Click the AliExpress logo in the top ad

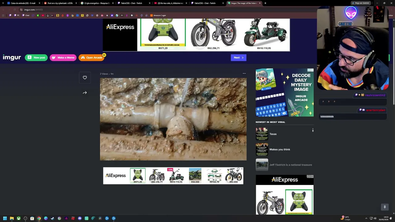click(120, 27)
